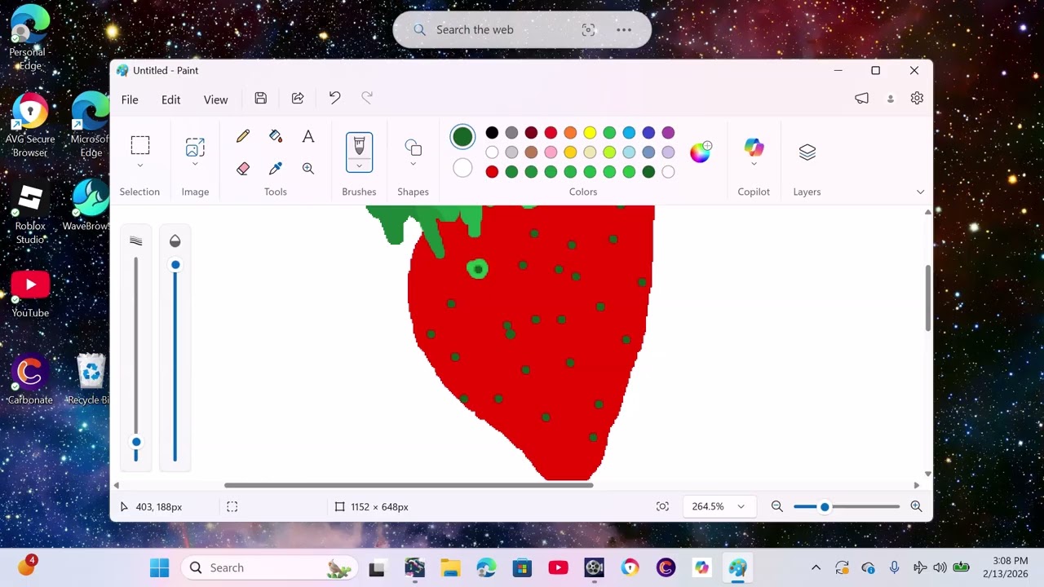Expand the Selection dropdown arrow

coord(140,166)
